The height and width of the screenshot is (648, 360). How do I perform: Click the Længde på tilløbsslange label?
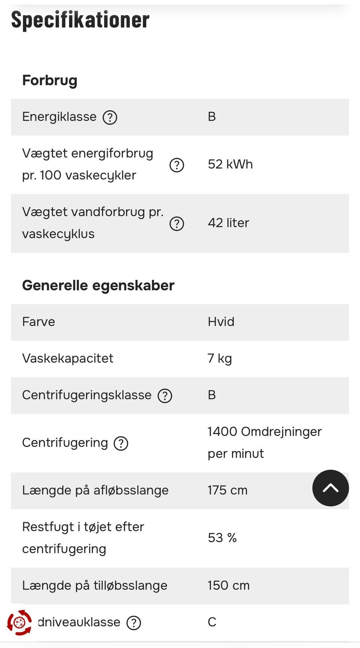[94, 585]
